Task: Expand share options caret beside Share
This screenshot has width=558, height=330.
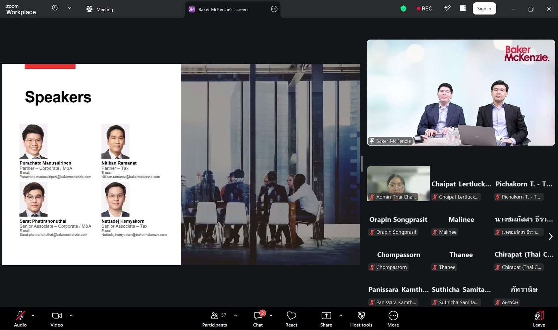Action: (341, 316)
